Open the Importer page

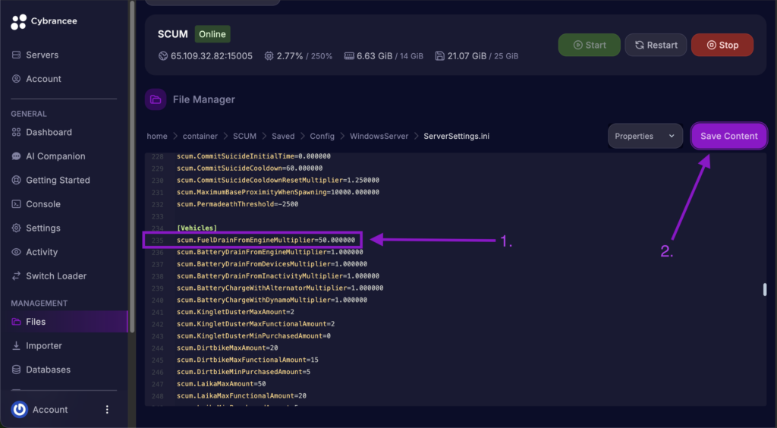coord(44,346)
